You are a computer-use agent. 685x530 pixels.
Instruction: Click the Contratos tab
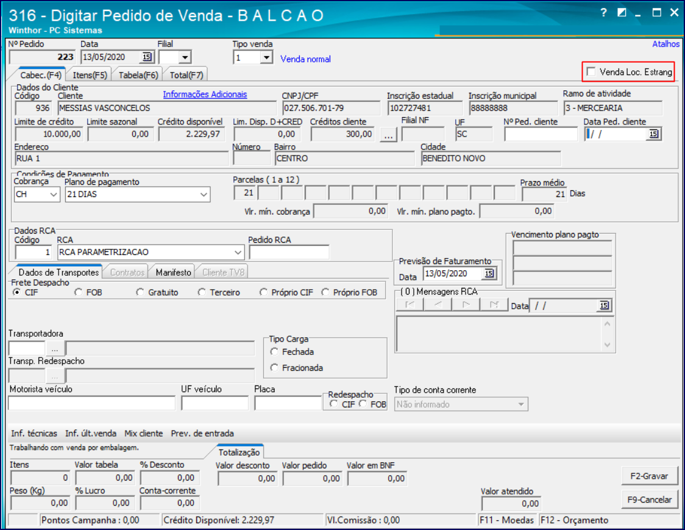(127, 272)
